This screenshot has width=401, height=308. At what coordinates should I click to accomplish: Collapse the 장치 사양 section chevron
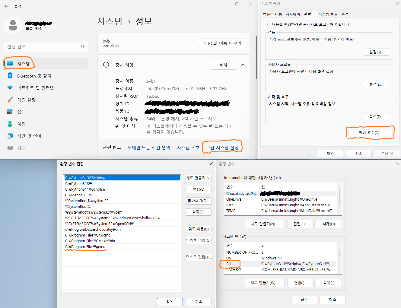(x=243, y=65)
